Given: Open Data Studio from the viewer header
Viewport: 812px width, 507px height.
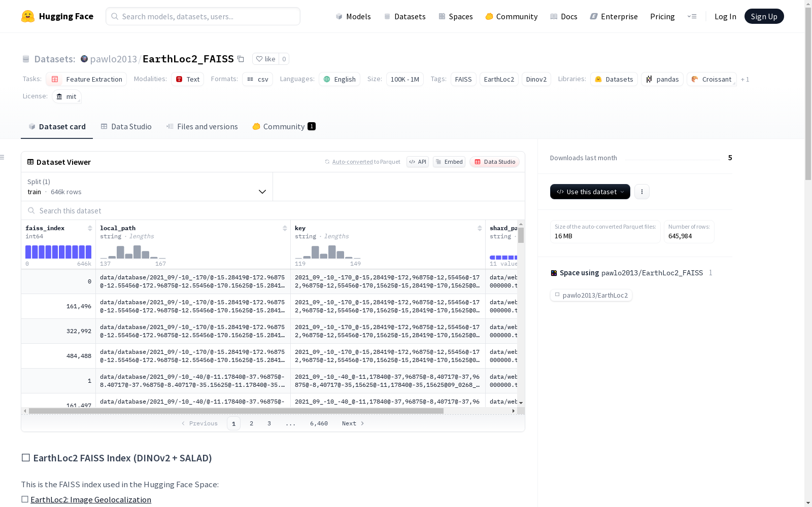Looking at the screenshot, I should click(495, 162).
